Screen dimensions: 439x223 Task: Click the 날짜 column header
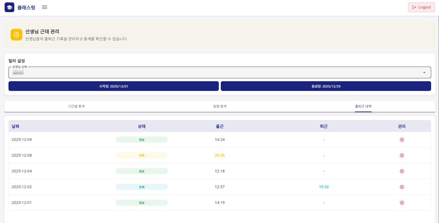coord(15,126)
